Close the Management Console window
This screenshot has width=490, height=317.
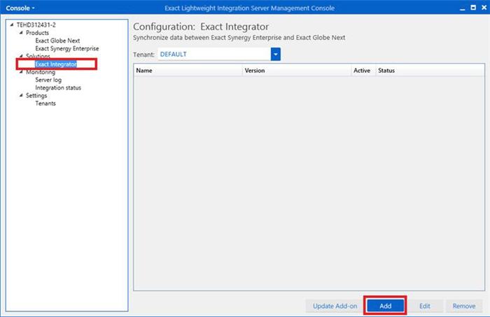pyautogui.click(x=484, y=8)
